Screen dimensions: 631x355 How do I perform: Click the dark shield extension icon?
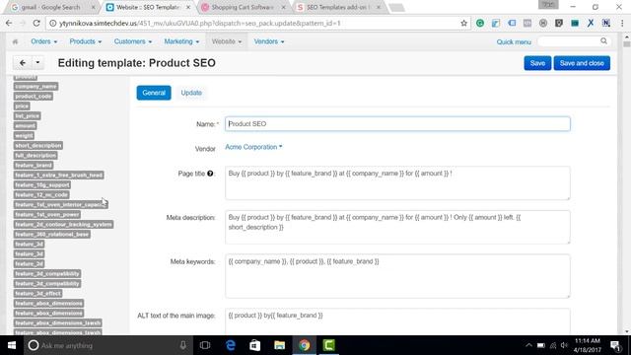click(x=559, y=24)
